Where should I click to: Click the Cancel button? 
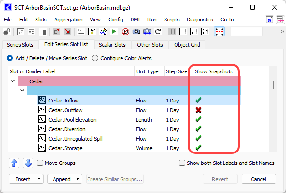259,179
